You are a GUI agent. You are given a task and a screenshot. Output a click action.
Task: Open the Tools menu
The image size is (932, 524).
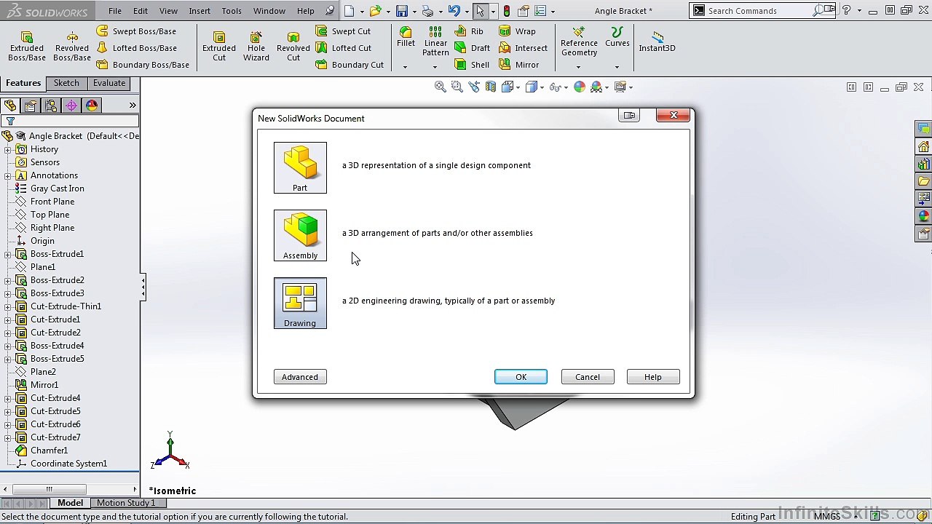click(232, 11)
